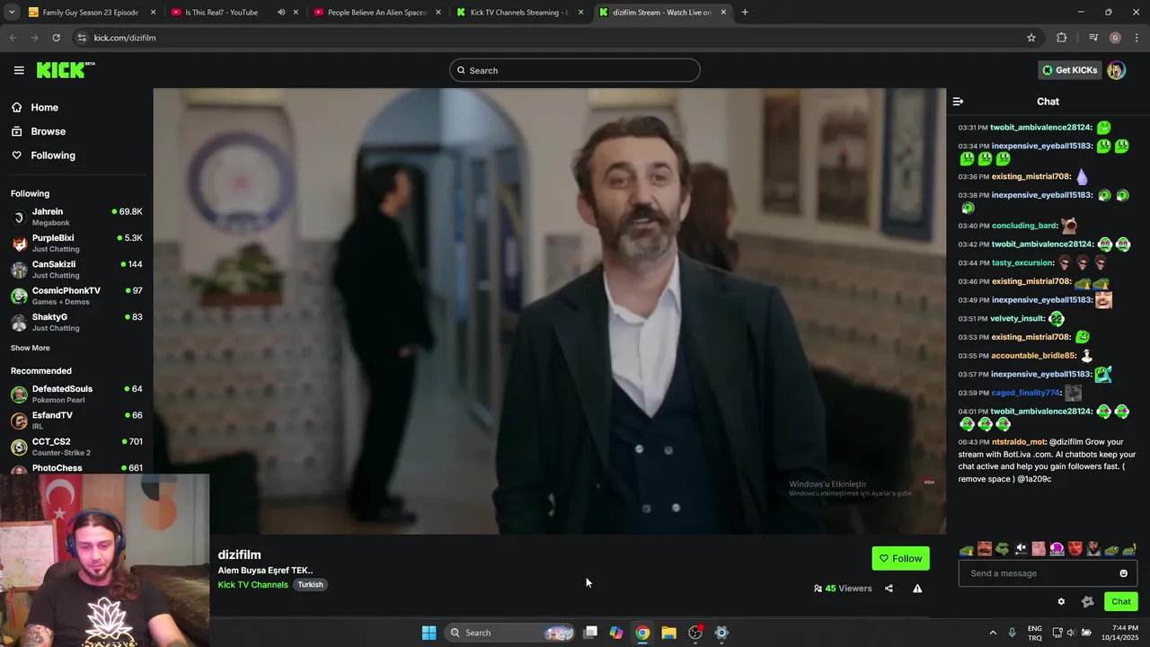Show hidden system tray icons

[993, 633]
